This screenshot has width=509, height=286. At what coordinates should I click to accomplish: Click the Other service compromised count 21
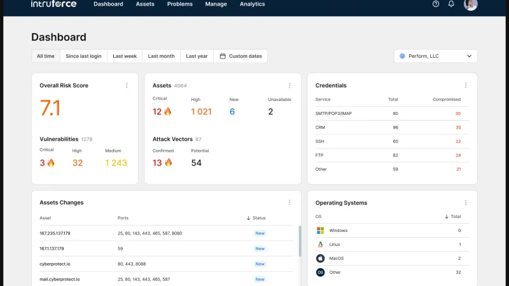click(x=458, y=169)
